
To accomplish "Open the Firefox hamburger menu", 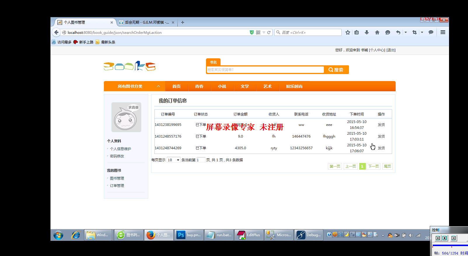I will pyautogui.click(x=443, y=32).
